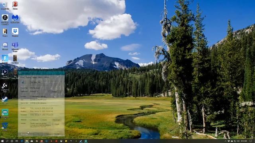Screen dimensions: 255x143
Task: Open the teal Screencast desktop shortcut
Action: pyautogui.click(x=5, y=114)
